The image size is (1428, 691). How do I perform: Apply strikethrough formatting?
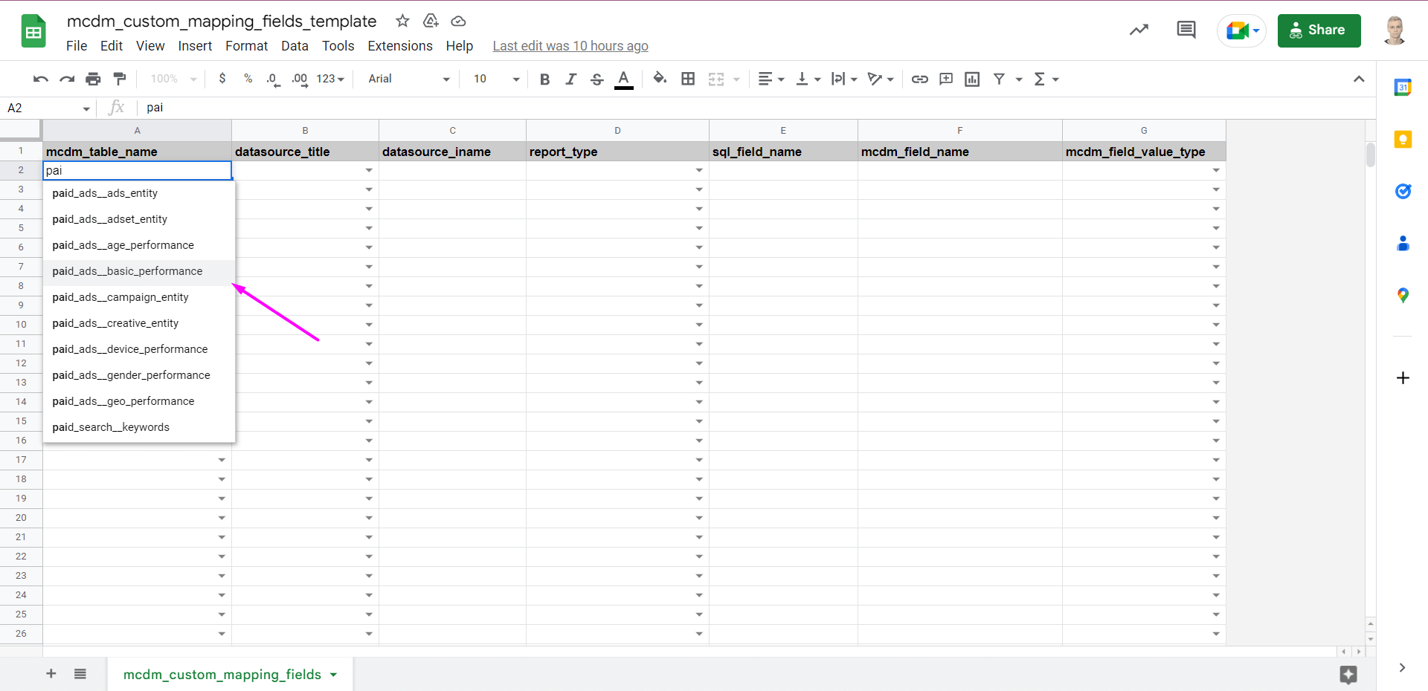click(x=597, y=79)
